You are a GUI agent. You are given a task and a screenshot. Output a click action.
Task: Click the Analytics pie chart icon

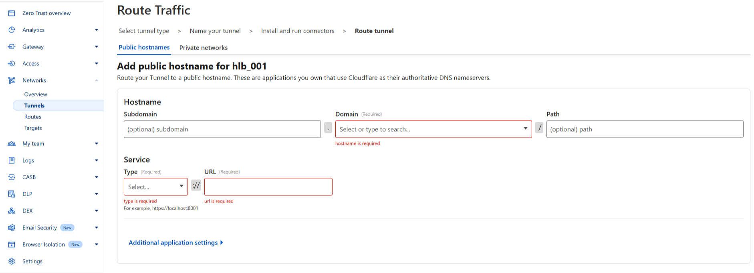point(12,30)
